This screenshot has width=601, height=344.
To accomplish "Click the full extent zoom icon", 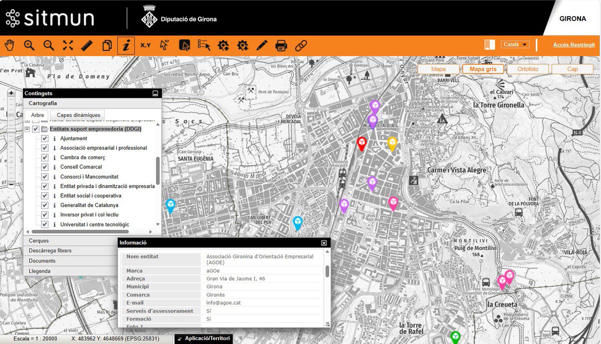I will coord(68,46).
